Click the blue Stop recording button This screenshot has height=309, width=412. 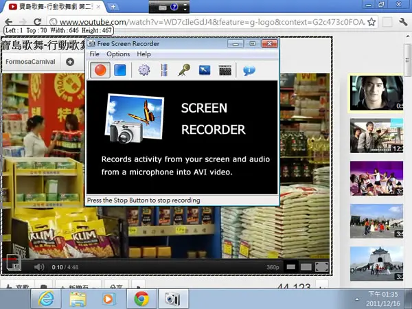120,70
